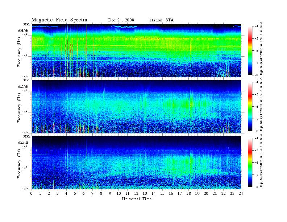
Task: Click hour tick label "6" on the time axis
Action: point(84,193)
